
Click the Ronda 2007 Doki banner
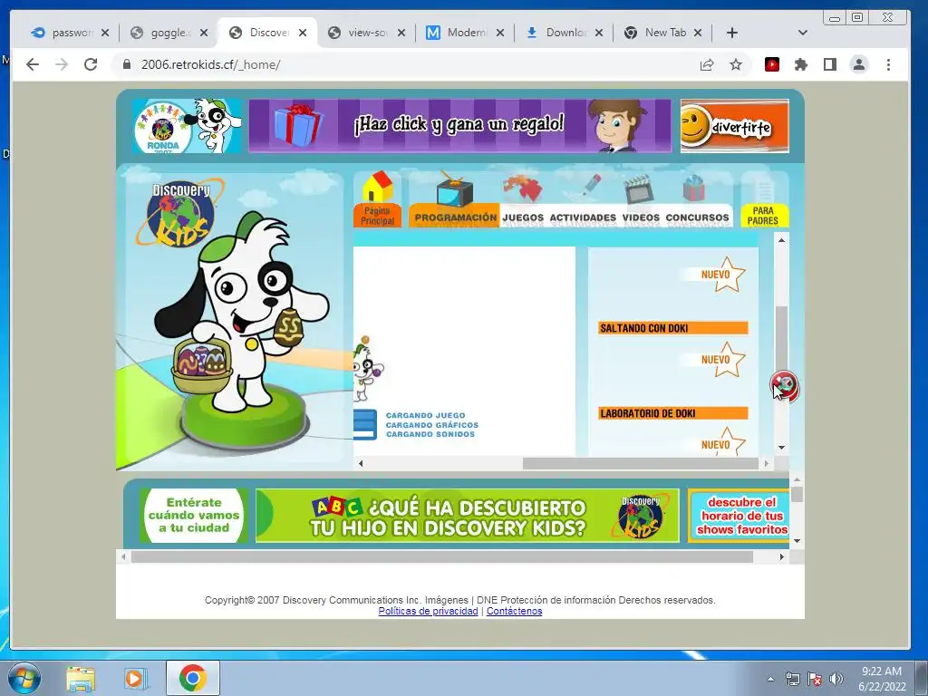tap(187, 125)
